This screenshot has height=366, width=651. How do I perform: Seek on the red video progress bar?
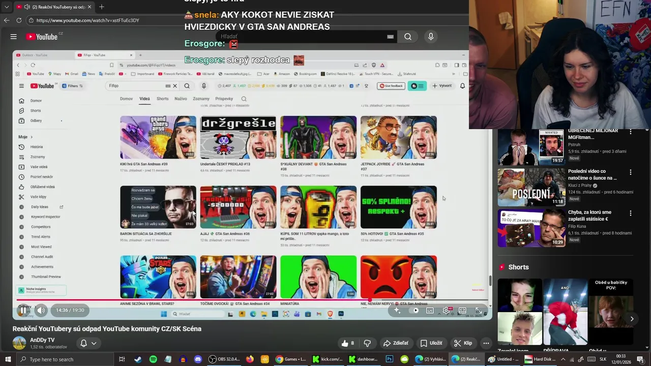(x=252, y=300)
